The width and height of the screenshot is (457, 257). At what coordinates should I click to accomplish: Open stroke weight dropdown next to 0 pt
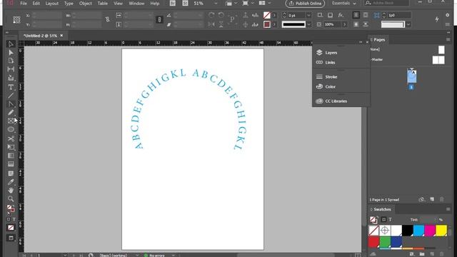(308, 15)
